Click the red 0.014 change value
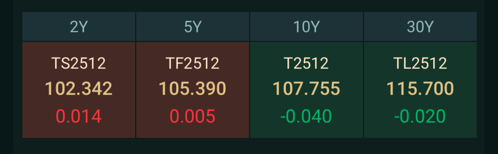 point(79,116)
